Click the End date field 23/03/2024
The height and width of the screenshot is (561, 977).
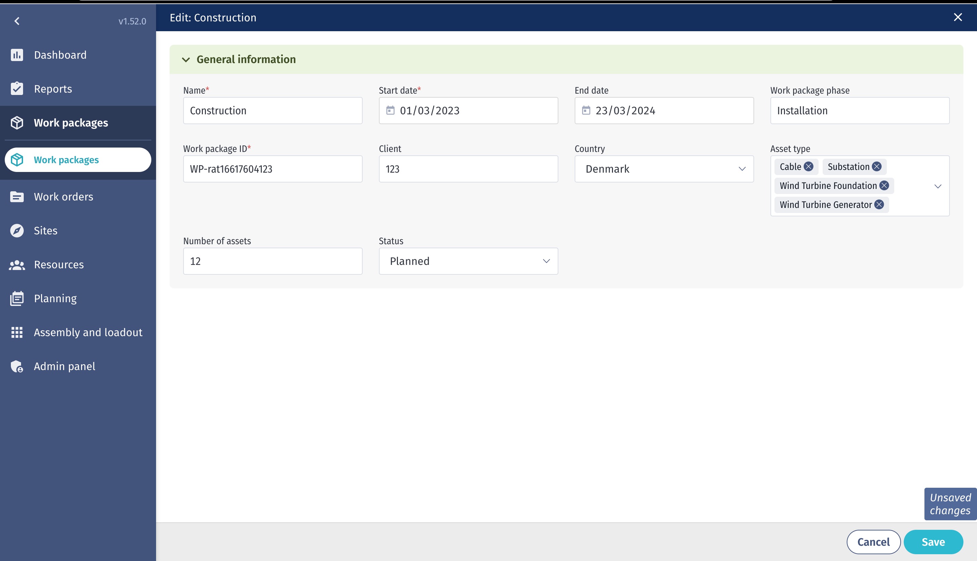pyautogui.click(x=664, y=110)
